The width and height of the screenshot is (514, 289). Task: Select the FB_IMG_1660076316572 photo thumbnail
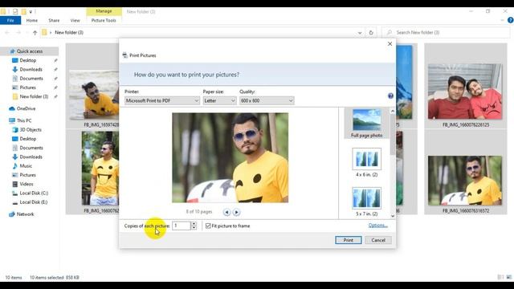point(465,181)
